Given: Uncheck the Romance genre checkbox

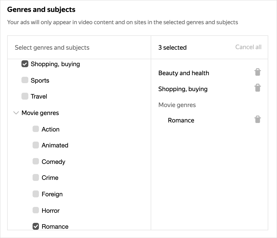Looking at the screenshot, I should [x=36, y=226].
